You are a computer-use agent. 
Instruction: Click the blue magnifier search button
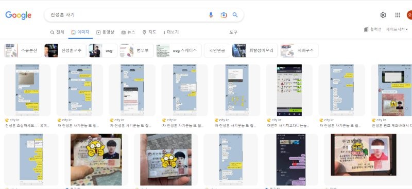click(x=235, y=15)
